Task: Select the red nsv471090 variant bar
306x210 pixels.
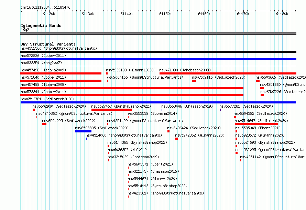Action: (x=228, y=73)
